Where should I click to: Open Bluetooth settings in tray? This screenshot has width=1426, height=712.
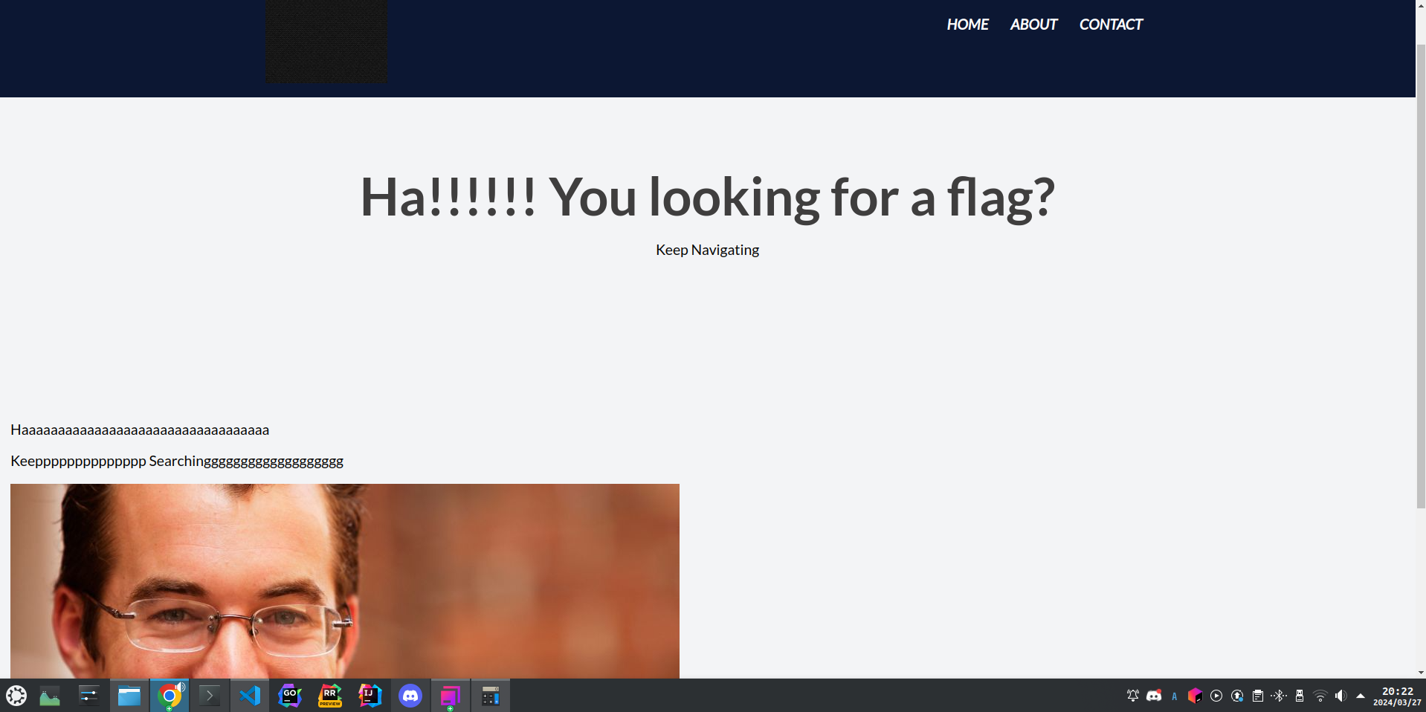tap(1279, 696)
